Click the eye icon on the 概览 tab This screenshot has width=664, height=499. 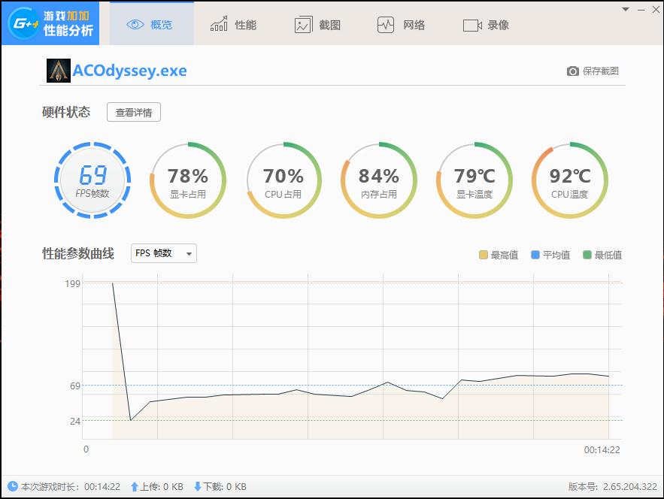click(x=134, y=24)
